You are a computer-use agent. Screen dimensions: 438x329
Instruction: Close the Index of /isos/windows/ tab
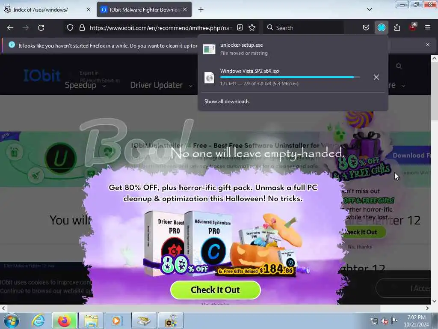click(88, 9)
